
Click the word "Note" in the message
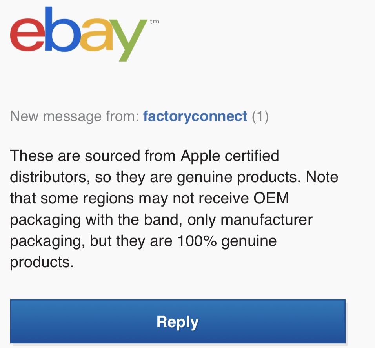pos(322,177)
